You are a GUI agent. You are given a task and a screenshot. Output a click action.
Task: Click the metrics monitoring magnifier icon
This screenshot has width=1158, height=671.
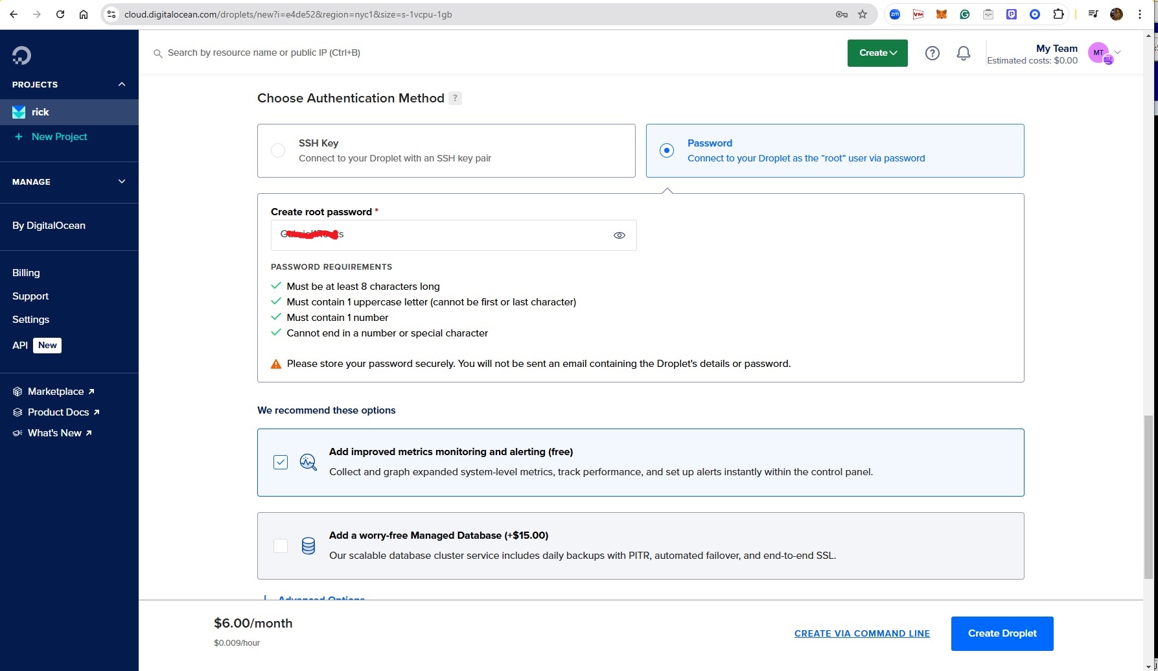click(308, 462)
